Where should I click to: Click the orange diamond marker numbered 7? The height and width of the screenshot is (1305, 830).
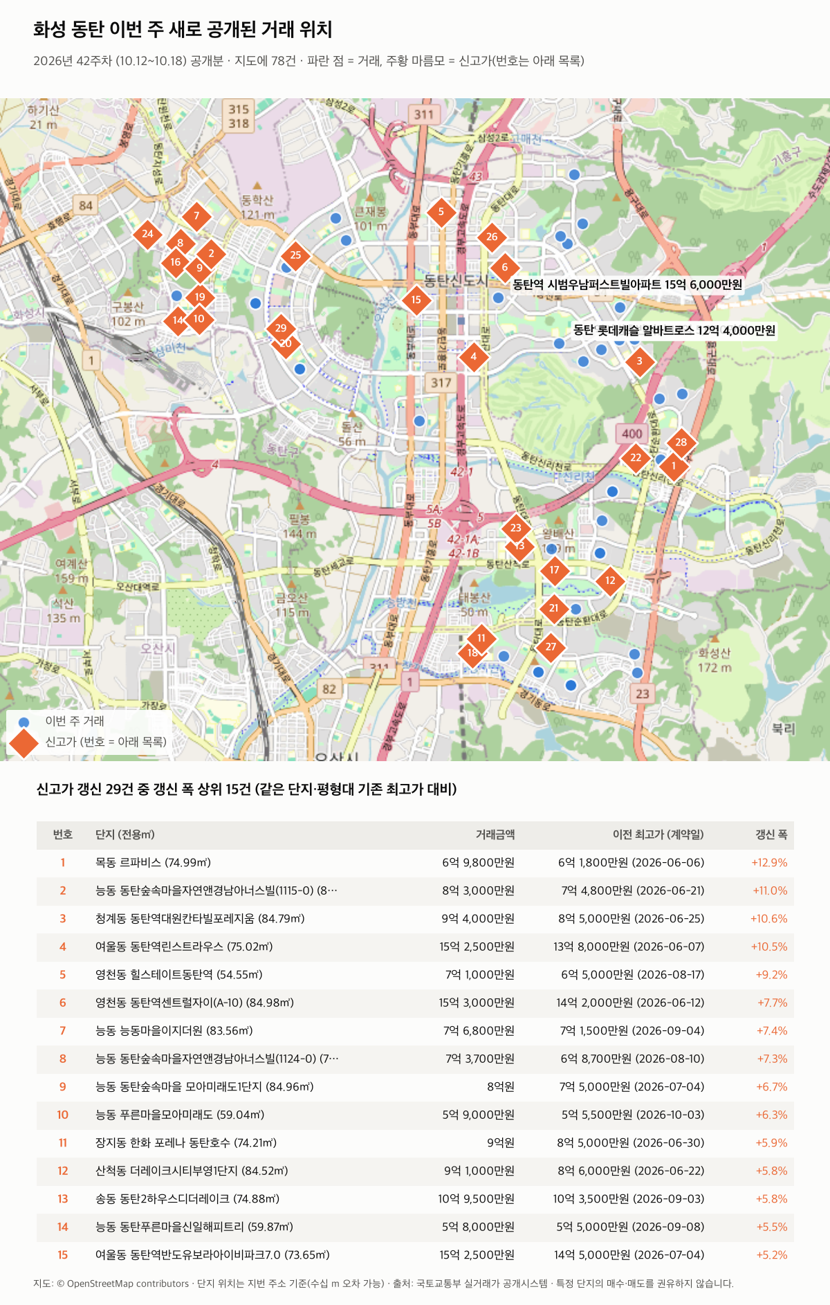click(x=196, y=216)
